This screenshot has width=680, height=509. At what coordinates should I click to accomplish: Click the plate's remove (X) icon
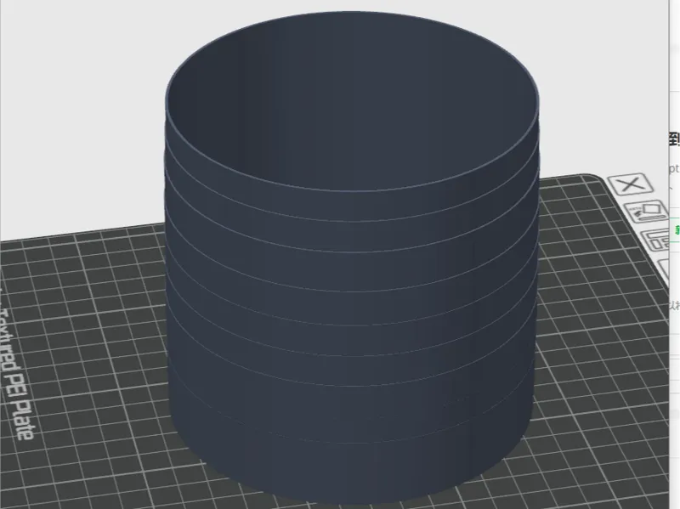[x=630, y=184]
